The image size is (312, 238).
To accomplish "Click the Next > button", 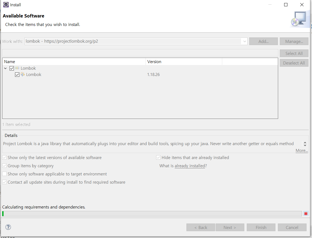I will [x=230, y=227].
